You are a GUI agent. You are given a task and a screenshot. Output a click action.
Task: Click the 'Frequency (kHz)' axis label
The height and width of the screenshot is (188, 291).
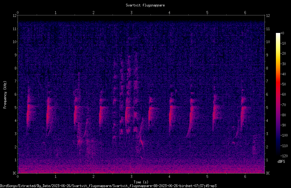click(x=5, y=95)
